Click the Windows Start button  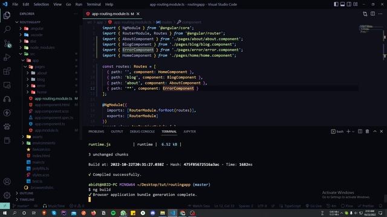[x=5, y=213]
